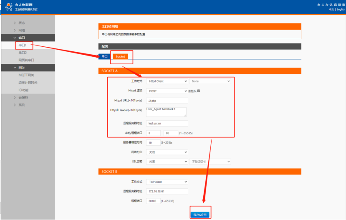Click the 有人物联网 logo icon
Viewport: 346px width, 220px height.
(x=8, y=7)
